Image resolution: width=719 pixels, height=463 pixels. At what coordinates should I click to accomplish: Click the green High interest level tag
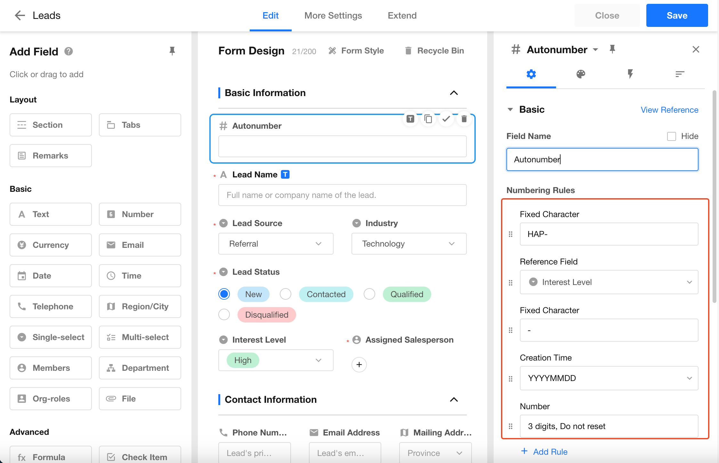[243, 360]
